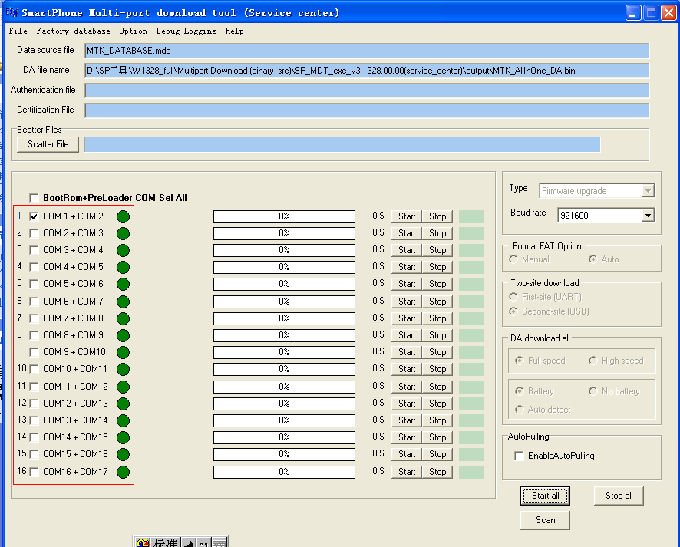Click the COM 7 + COM 8 progress bar
Screen dimensions: 680x547
click(284, 318)
